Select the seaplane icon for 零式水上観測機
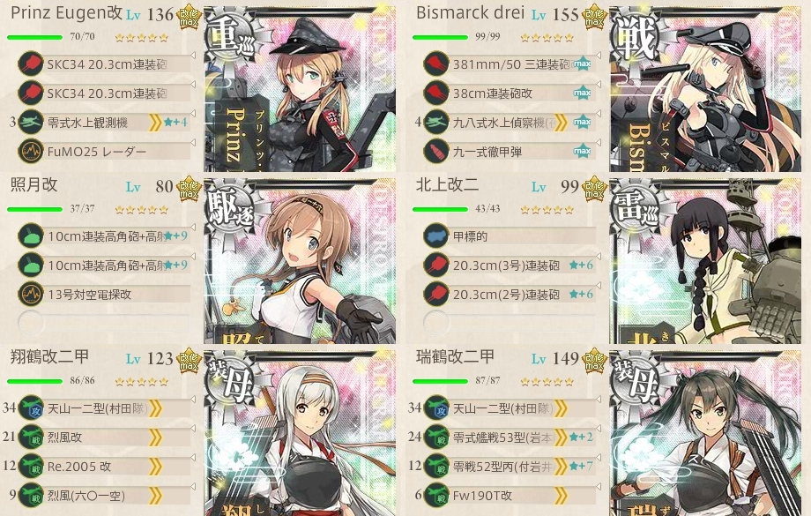This screenshot has width=811, height=516. pyautogui.click(x=31, y=122)
